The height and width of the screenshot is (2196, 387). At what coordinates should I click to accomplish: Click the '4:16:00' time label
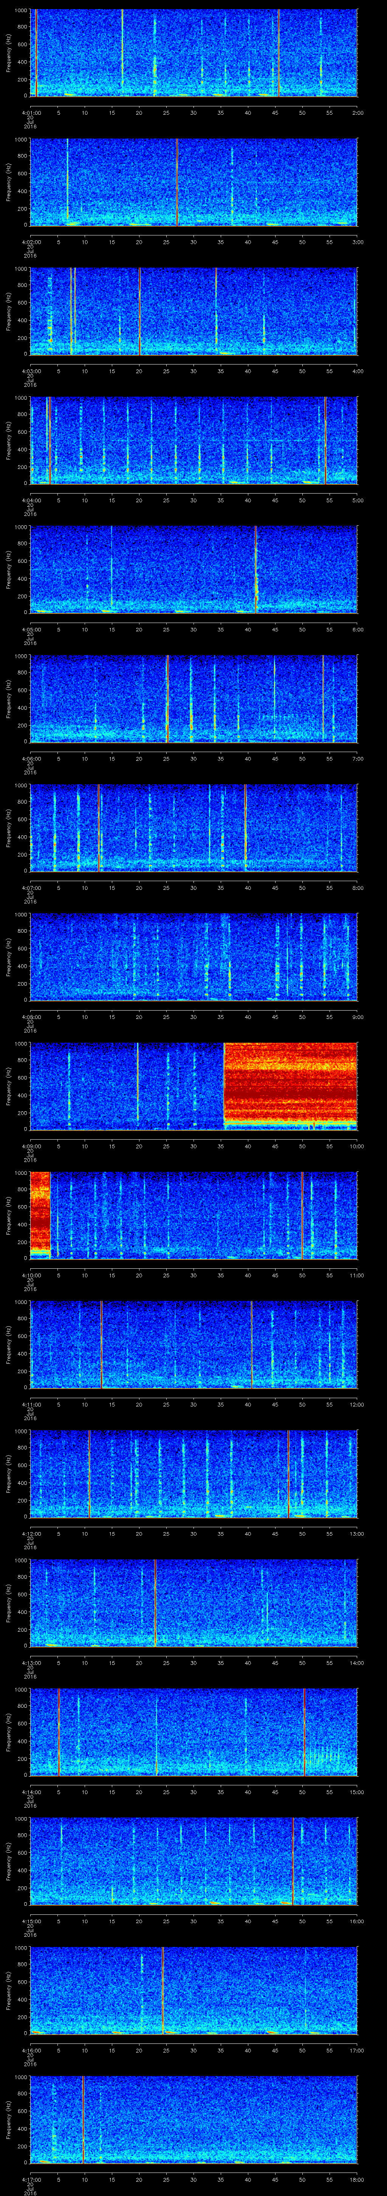[x=31, y=2050]
